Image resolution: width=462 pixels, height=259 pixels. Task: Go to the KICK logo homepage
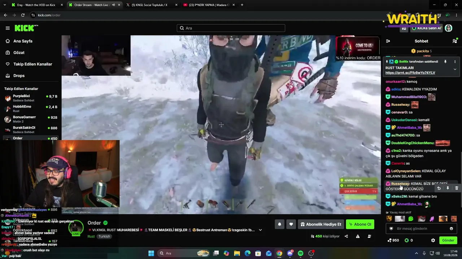coord(26,28)
